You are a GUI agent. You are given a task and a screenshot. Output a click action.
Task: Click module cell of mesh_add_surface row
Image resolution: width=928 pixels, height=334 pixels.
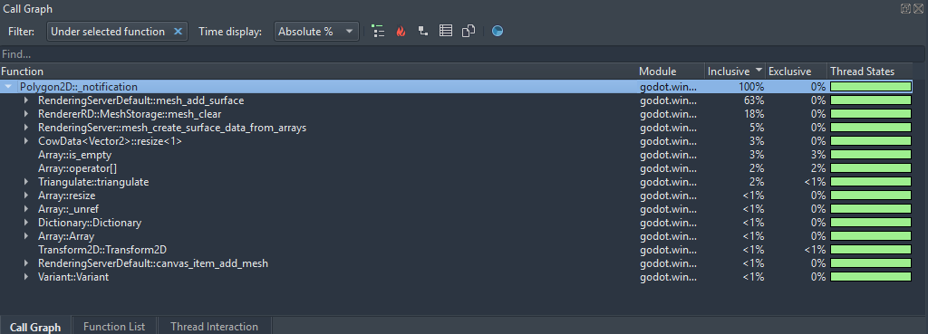[668, 100]
